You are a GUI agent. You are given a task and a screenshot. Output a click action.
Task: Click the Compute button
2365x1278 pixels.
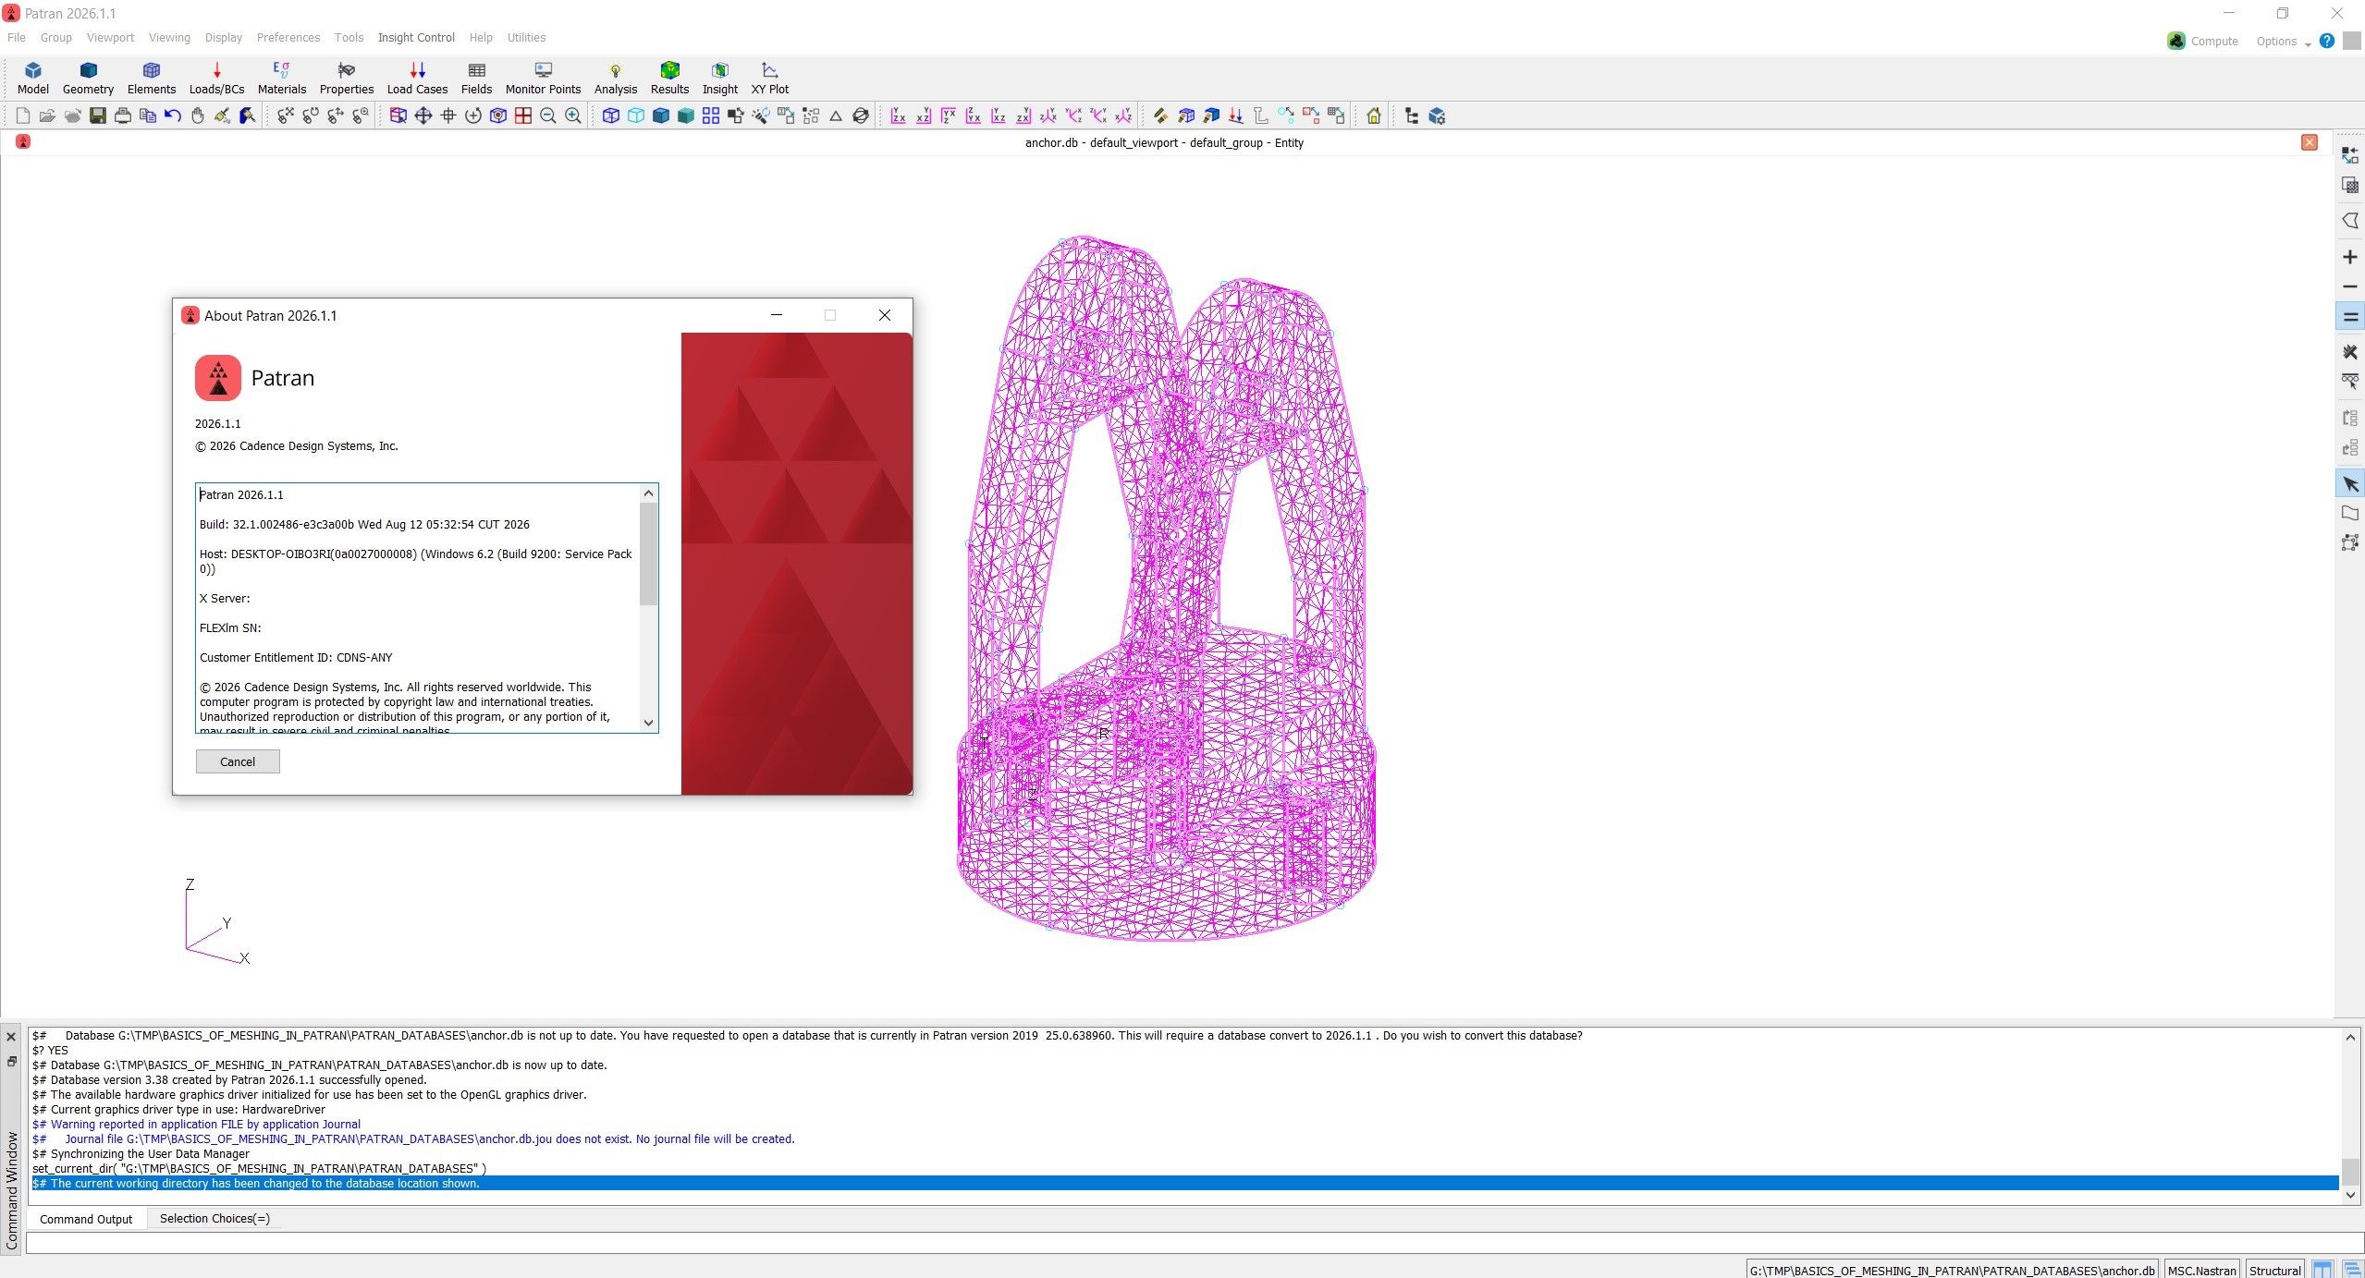pyautogui.click(x=2202, y=41)
